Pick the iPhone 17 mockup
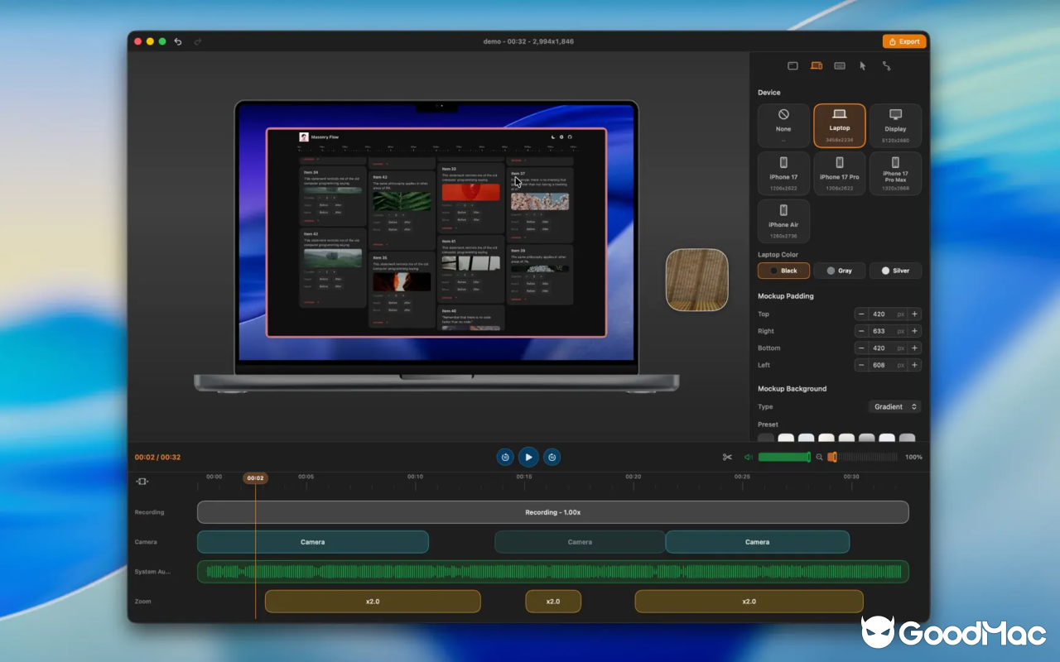Screen dimensions: 1060x662 click(x=783, y=174)
